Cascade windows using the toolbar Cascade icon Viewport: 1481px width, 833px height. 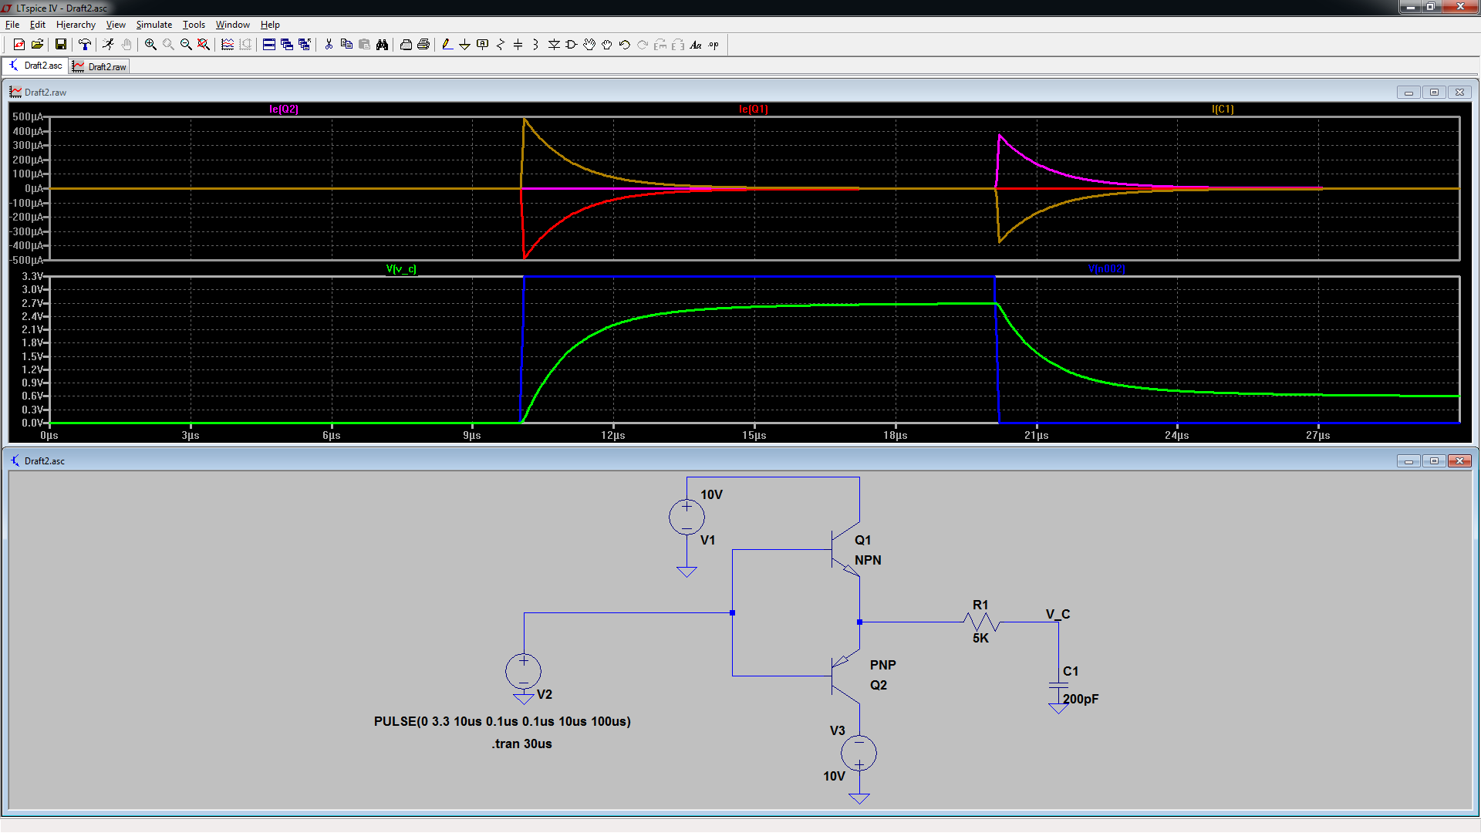point(287,45)
